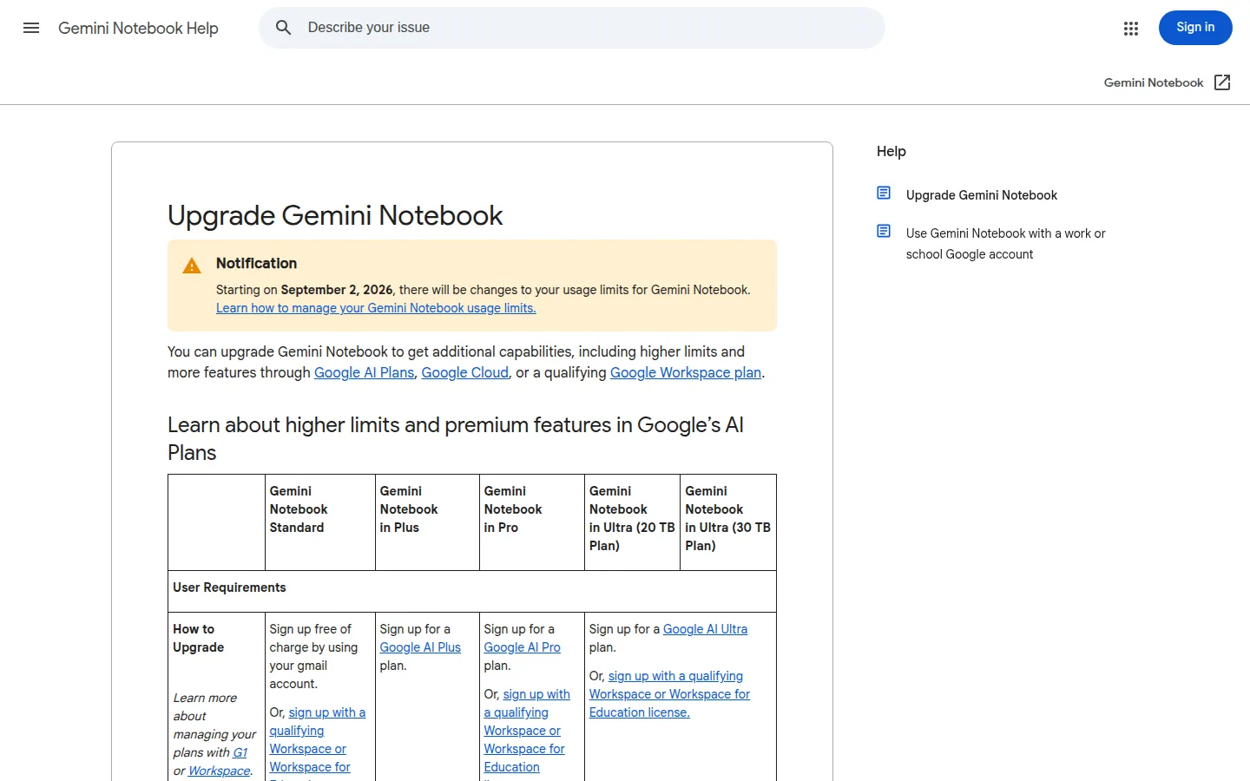Click the Notification heading text

click(256, 263)
